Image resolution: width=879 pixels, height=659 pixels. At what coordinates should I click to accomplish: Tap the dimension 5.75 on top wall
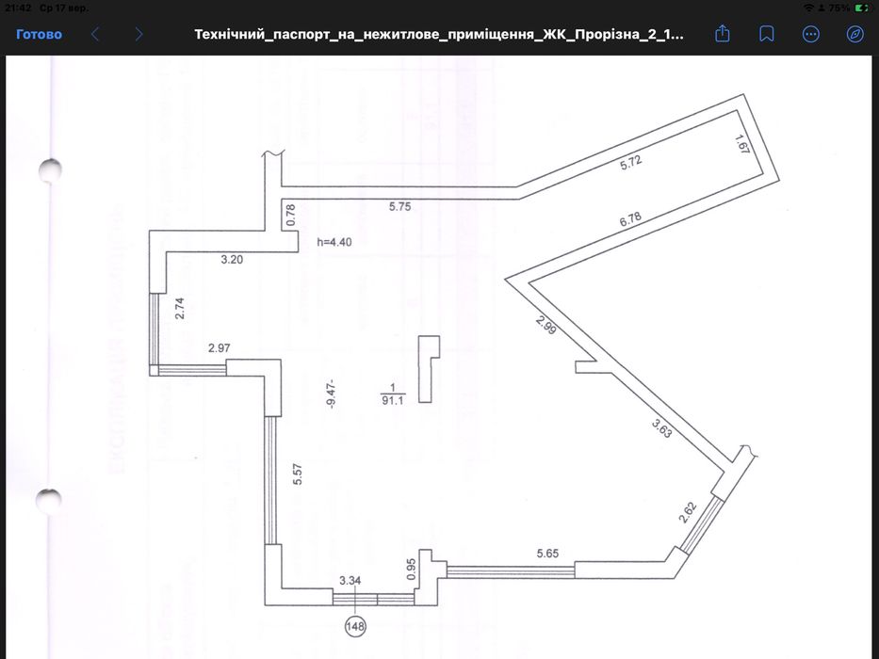coord(399,206)
